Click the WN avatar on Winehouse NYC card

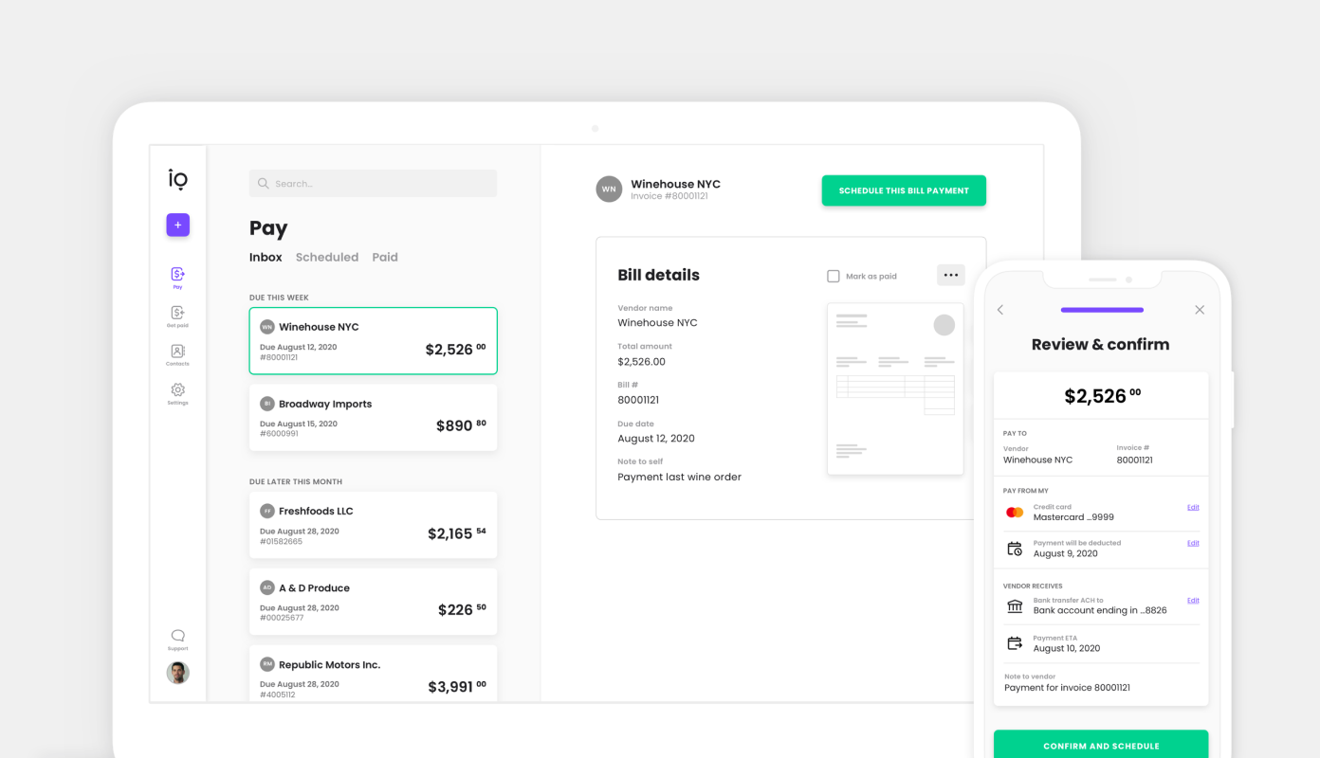[x=266, y=327]
